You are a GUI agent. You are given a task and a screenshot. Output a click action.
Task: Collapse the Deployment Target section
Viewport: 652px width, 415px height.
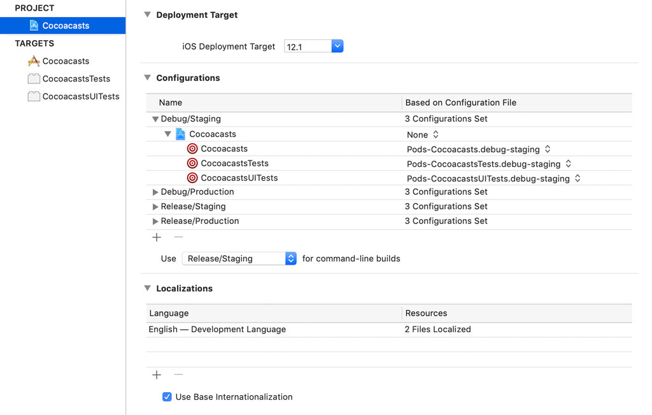[x=147, y=14]
